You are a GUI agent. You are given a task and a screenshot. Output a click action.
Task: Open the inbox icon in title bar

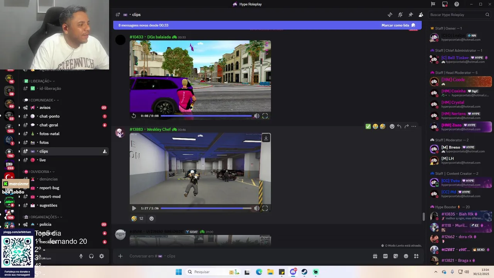pyautogui.click(x=445, y=4)
